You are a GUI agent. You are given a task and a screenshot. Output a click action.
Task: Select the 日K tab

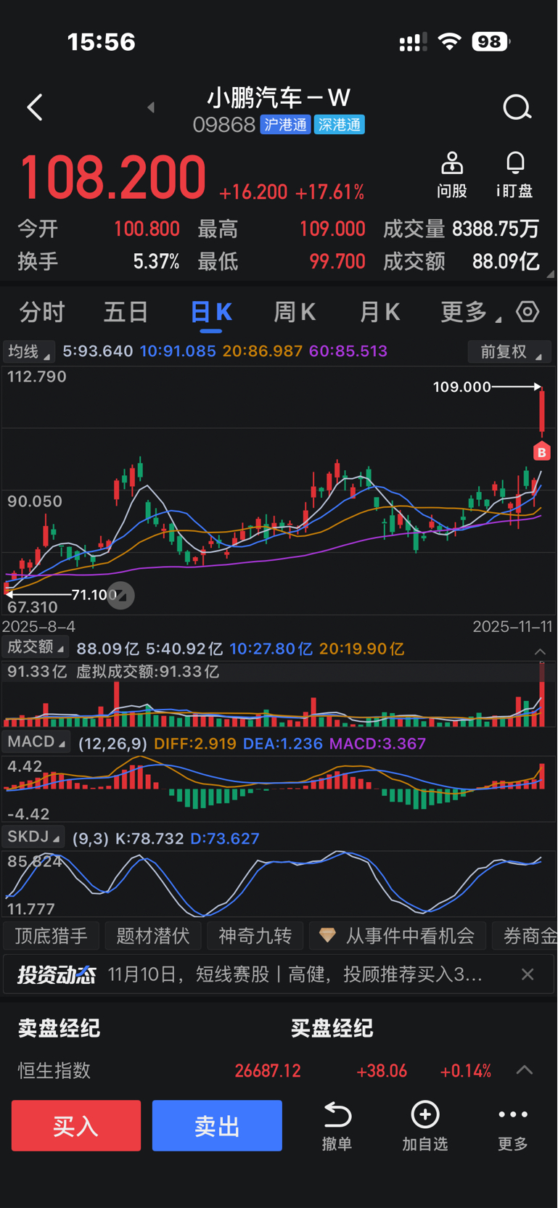[211, 312]
